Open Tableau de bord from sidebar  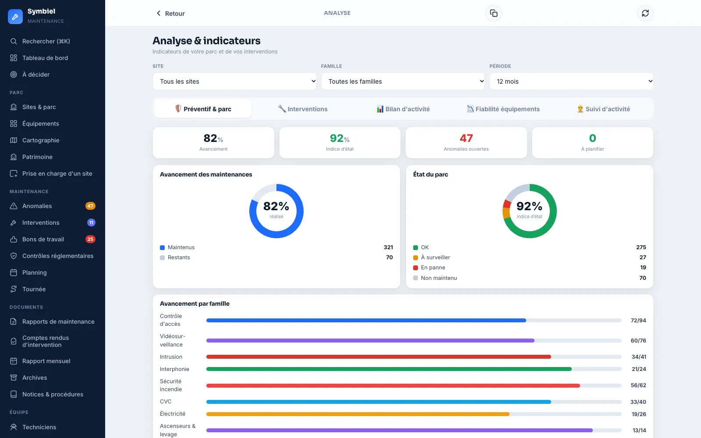[53, 58]
